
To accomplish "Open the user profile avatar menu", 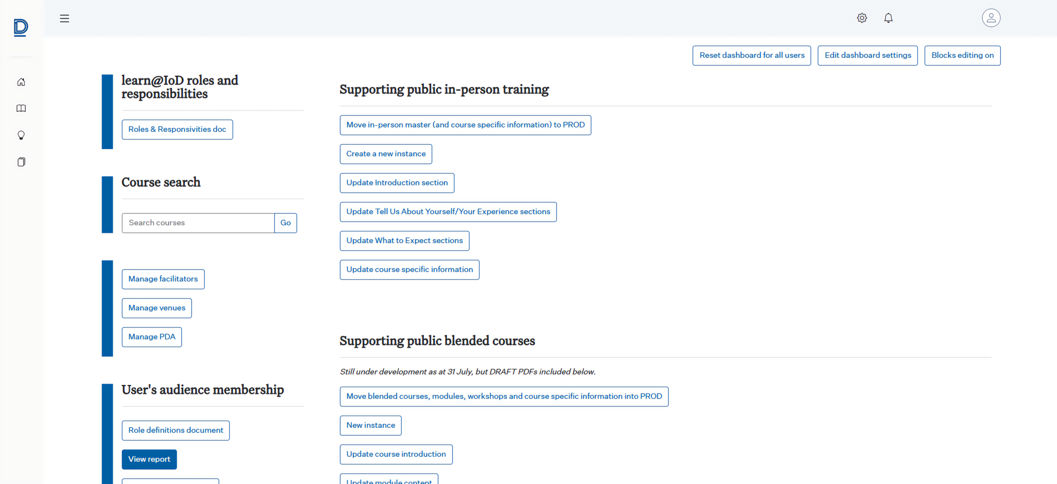I will 991,18.
